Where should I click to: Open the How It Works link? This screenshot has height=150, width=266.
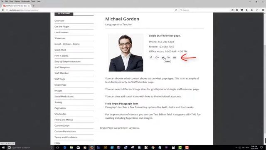(62, 55)
